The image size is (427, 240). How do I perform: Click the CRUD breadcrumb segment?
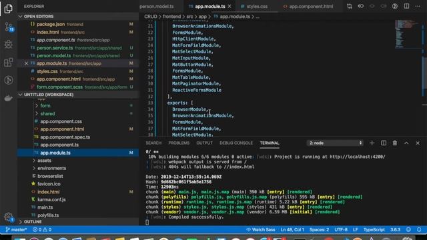pos(151,17)
